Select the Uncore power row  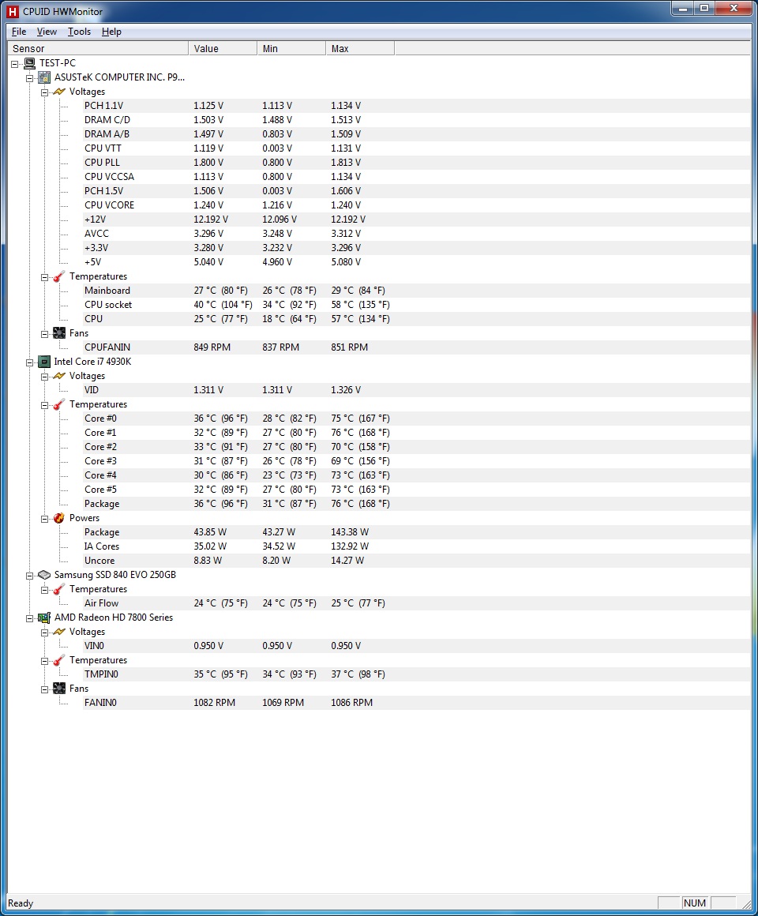[416, 561]
